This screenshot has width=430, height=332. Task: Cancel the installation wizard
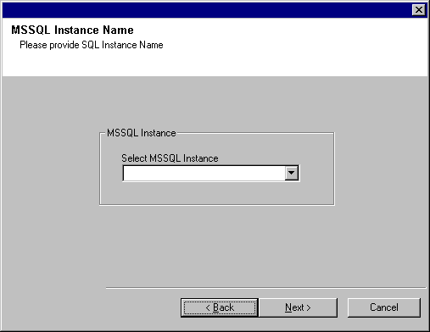click(384, 307)
